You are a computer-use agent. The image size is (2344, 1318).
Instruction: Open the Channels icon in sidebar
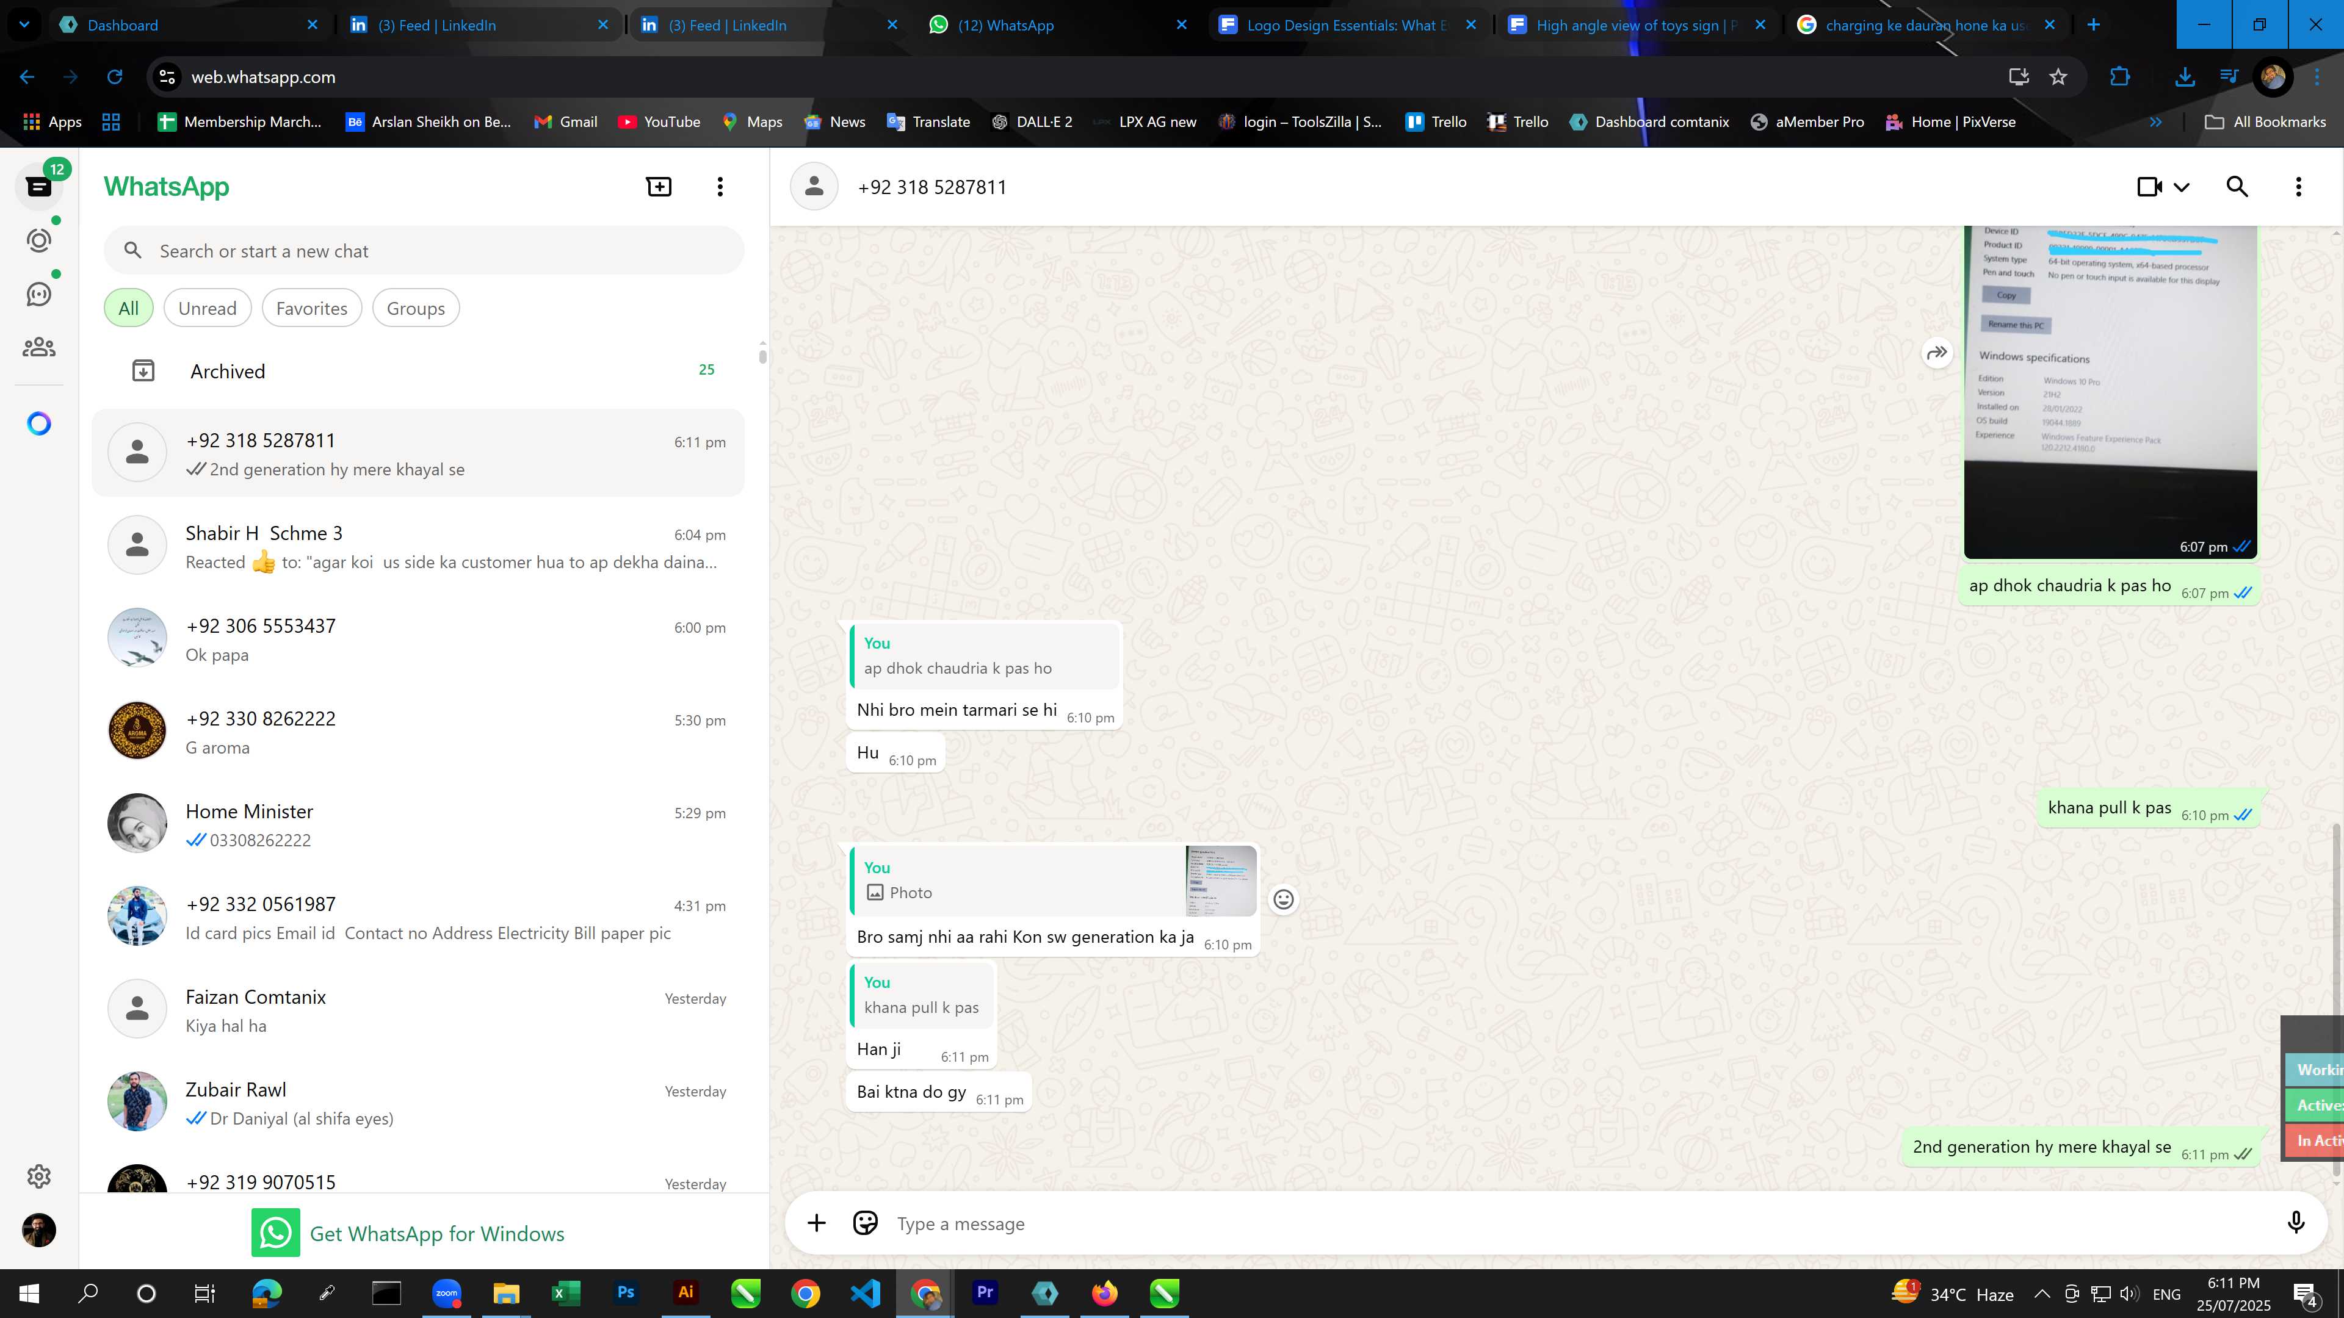(39, 293)
